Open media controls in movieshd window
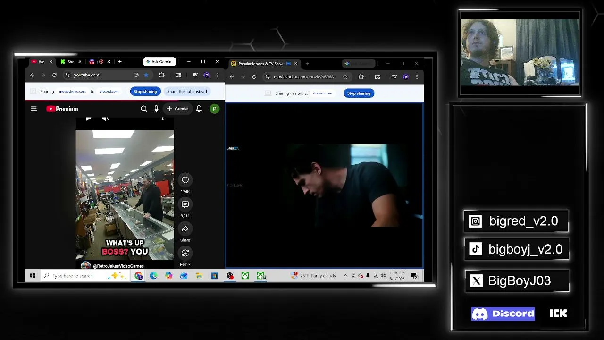Viewport: 604px width, 340px height. (x=394, y=77)
